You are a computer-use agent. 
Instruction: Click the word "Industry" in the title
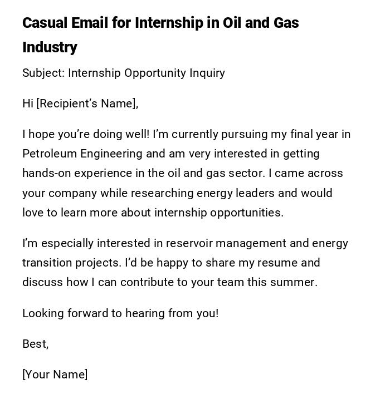pos(50,47)
